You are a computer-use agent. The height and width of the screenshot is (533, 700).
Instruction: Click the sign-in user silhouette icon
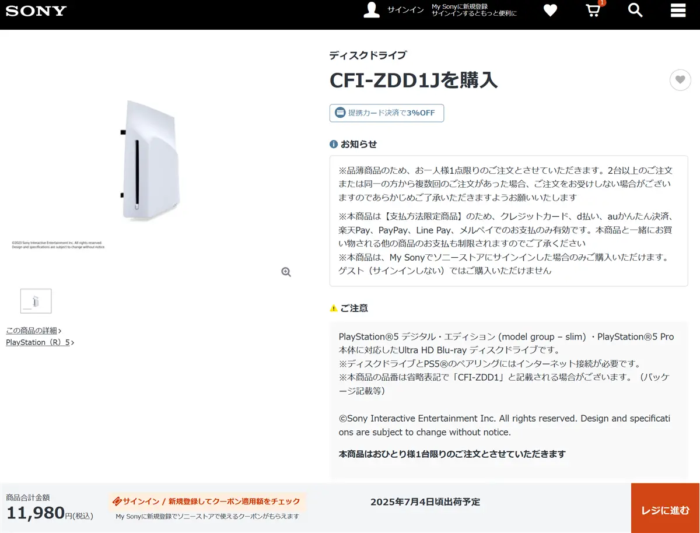[372, 10]
